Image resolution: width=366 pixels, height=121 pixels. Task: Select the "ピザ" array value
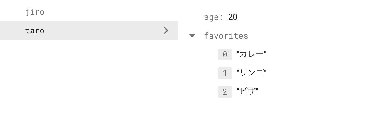(x=248, y=92)
